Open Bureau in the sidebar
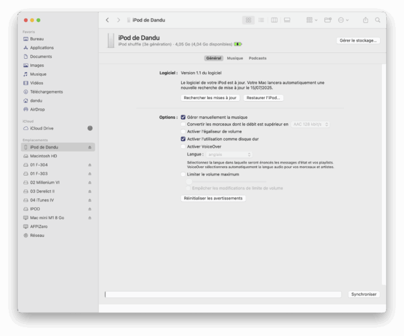 (x=58, y=39)
